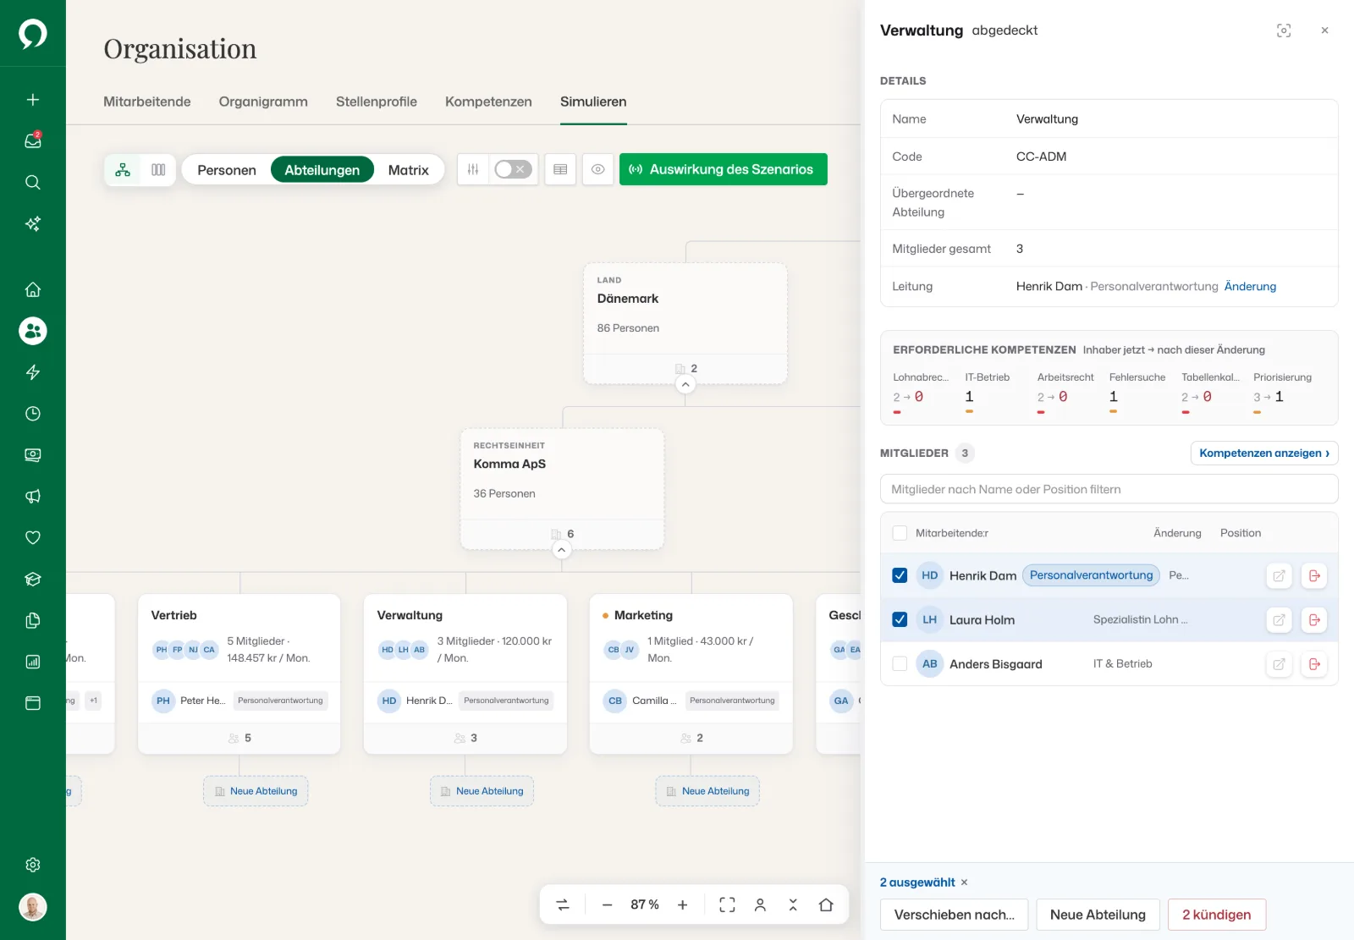Click the Änderung link next to Leitung
The width and height of the screenshot is (1354, 940).
point(1250,287)
